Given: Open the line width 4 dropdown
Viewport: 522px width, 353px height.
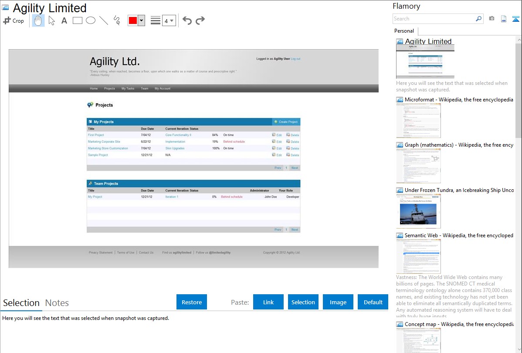Looking at the screenshot, I should [169, 20].
